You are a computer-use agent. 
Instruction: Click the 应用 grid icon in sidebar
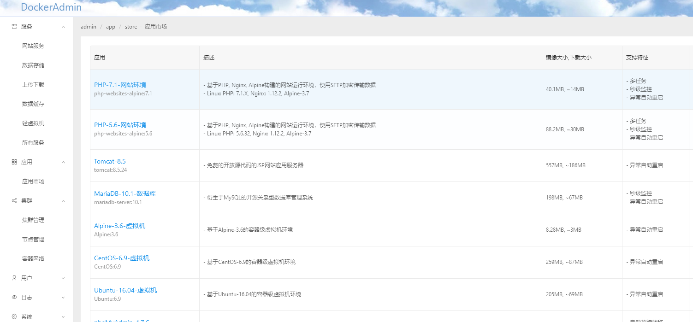coord(14,162)
